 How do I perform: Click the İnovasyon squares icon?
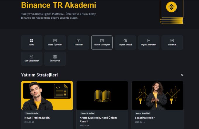[x=55, y=57]
